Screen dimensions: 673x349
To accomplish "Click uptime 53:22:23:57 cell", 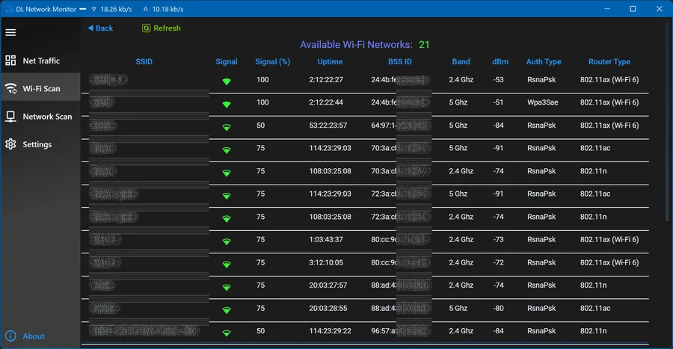I will [328, 126].
